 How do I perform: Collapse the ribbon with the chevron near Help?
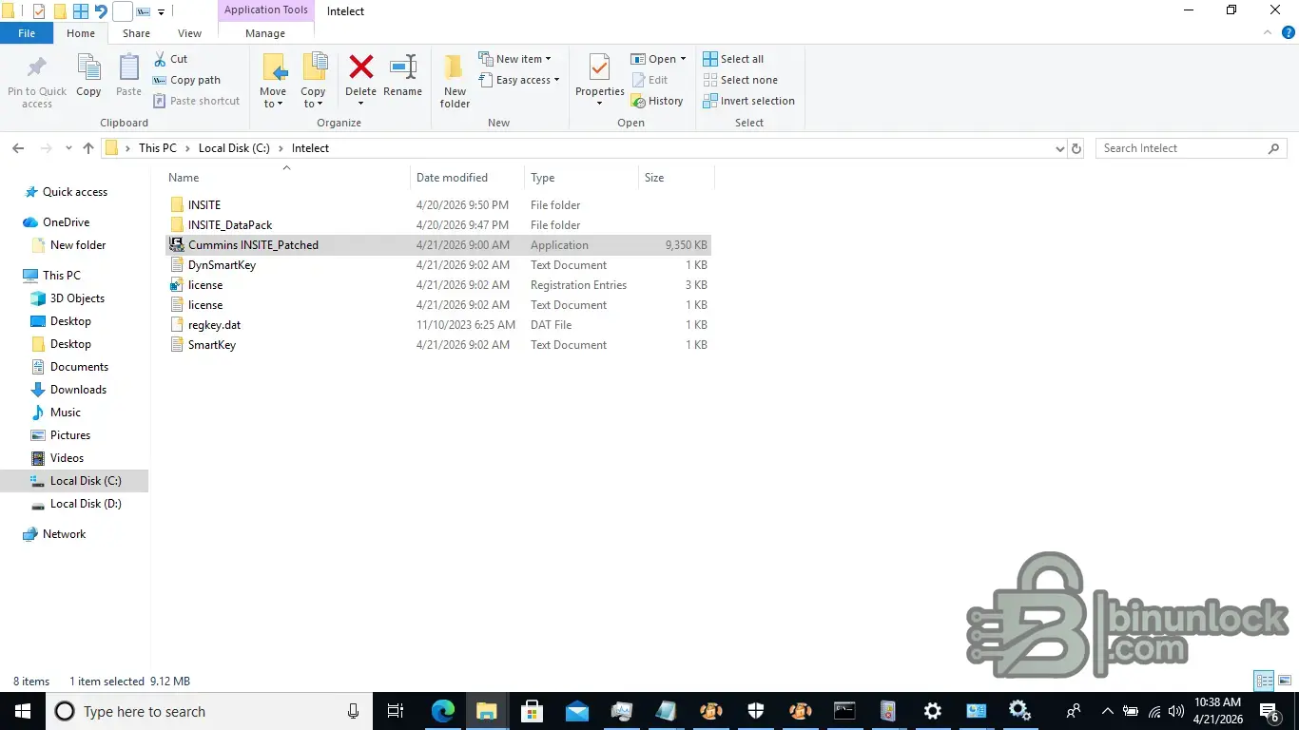[1270, 32]
